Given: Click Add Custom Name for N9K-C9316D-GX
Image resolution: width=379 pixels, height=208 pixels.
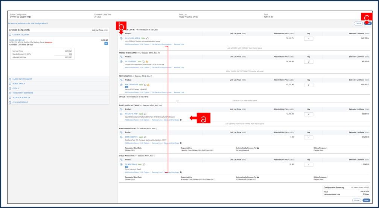Looking at the screenshot, I should tap(132, 92).
